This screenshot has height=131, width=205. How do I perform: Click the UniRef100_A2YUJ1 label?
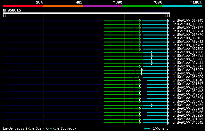click(188, 63)
